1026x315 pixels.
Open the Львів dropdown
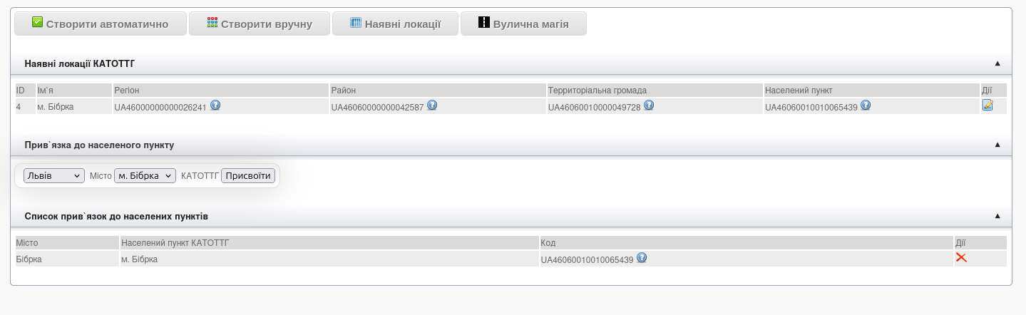pyautogui.click(x=54, y=175)
